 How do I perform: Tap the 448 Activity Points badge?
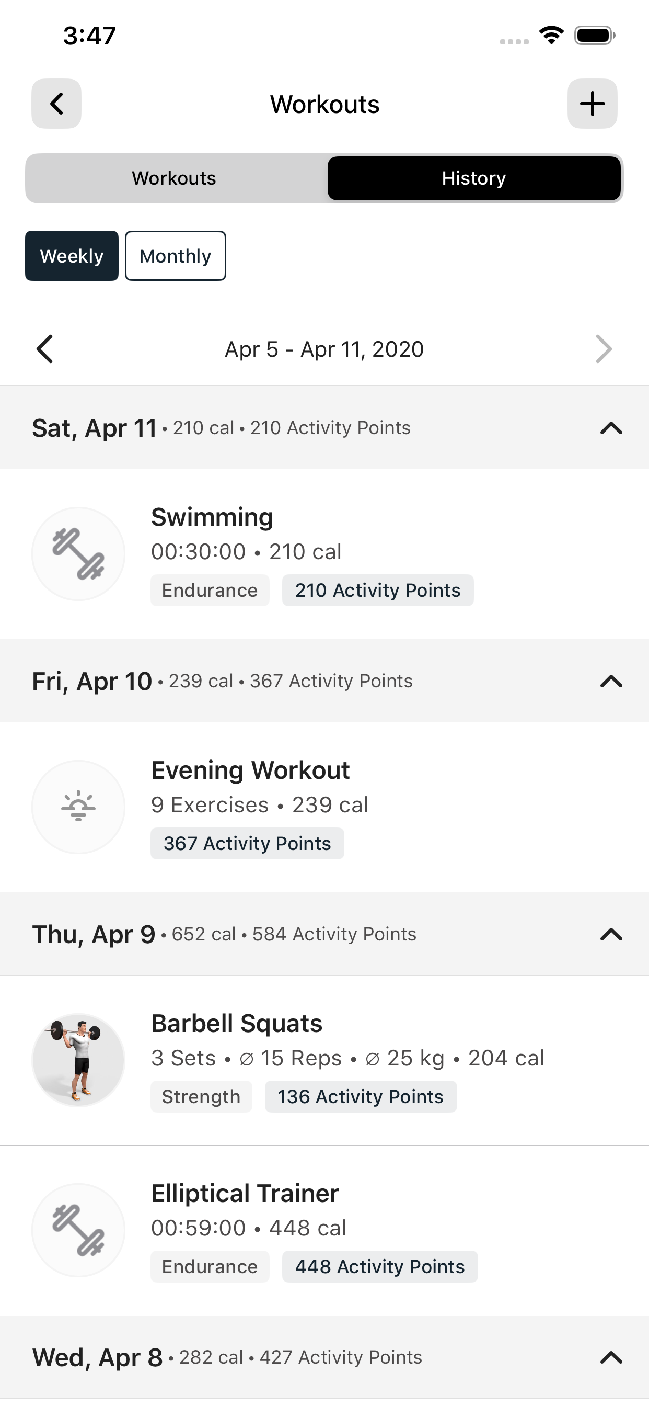click(x=379, y=1266)
